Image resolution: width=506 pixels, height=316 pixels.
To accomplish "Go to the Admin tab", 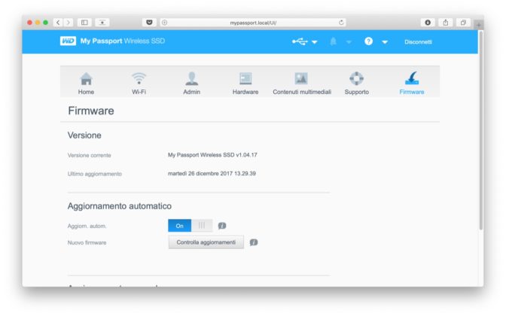I will coord(192,84).
